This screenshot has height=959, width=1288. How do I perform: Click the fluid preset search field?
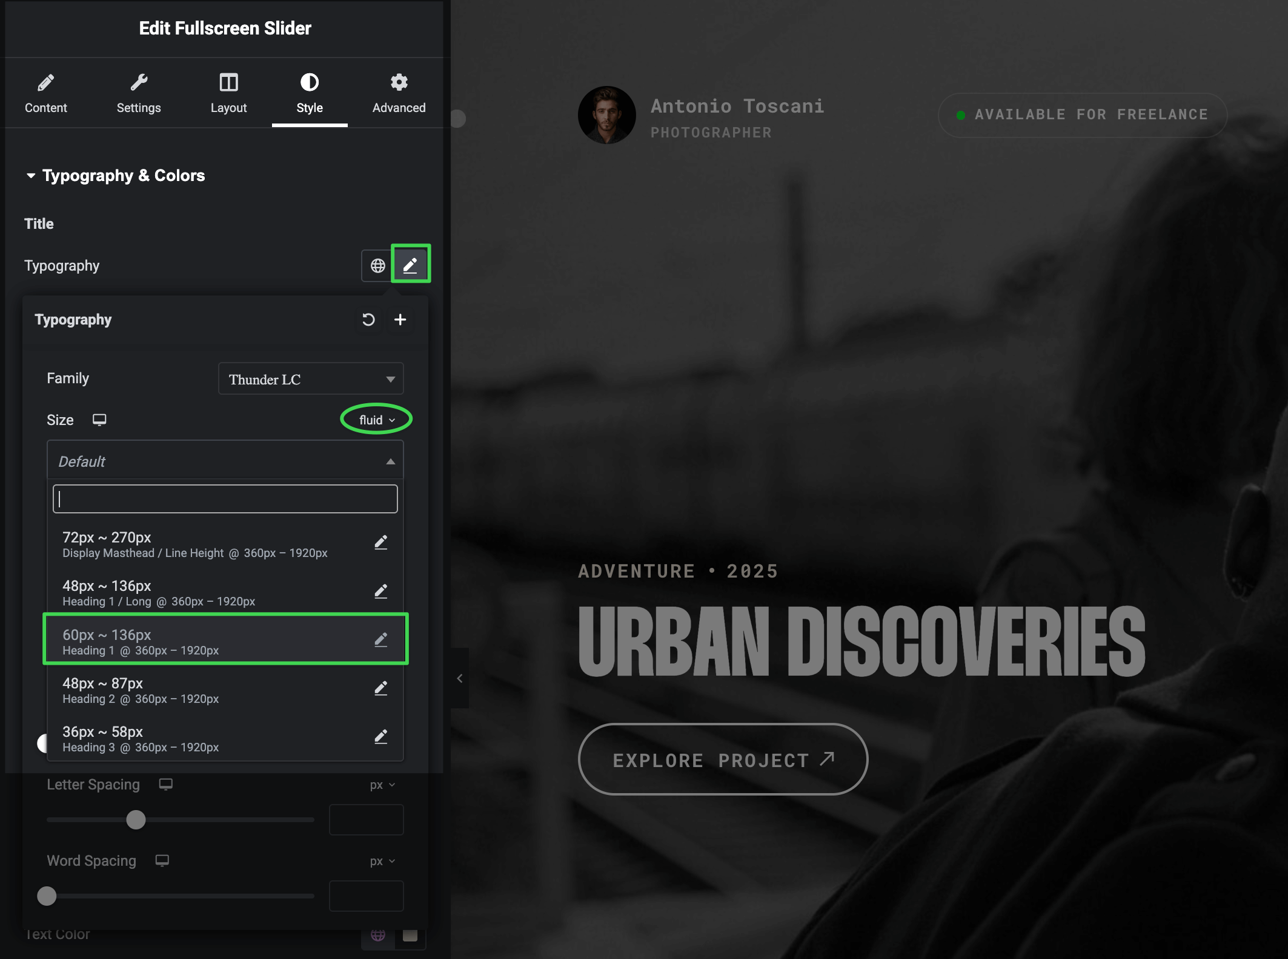click(225, 499)
